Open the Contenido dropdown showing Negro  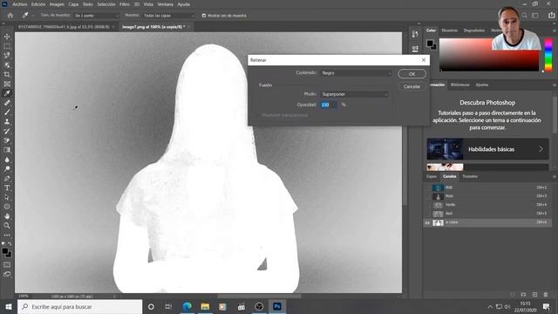(356, 73)
